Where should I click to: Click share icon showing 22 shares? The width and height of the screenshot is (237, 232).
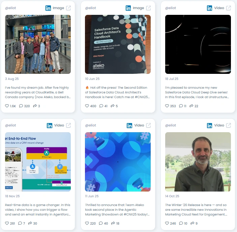(x=191, y=106)
